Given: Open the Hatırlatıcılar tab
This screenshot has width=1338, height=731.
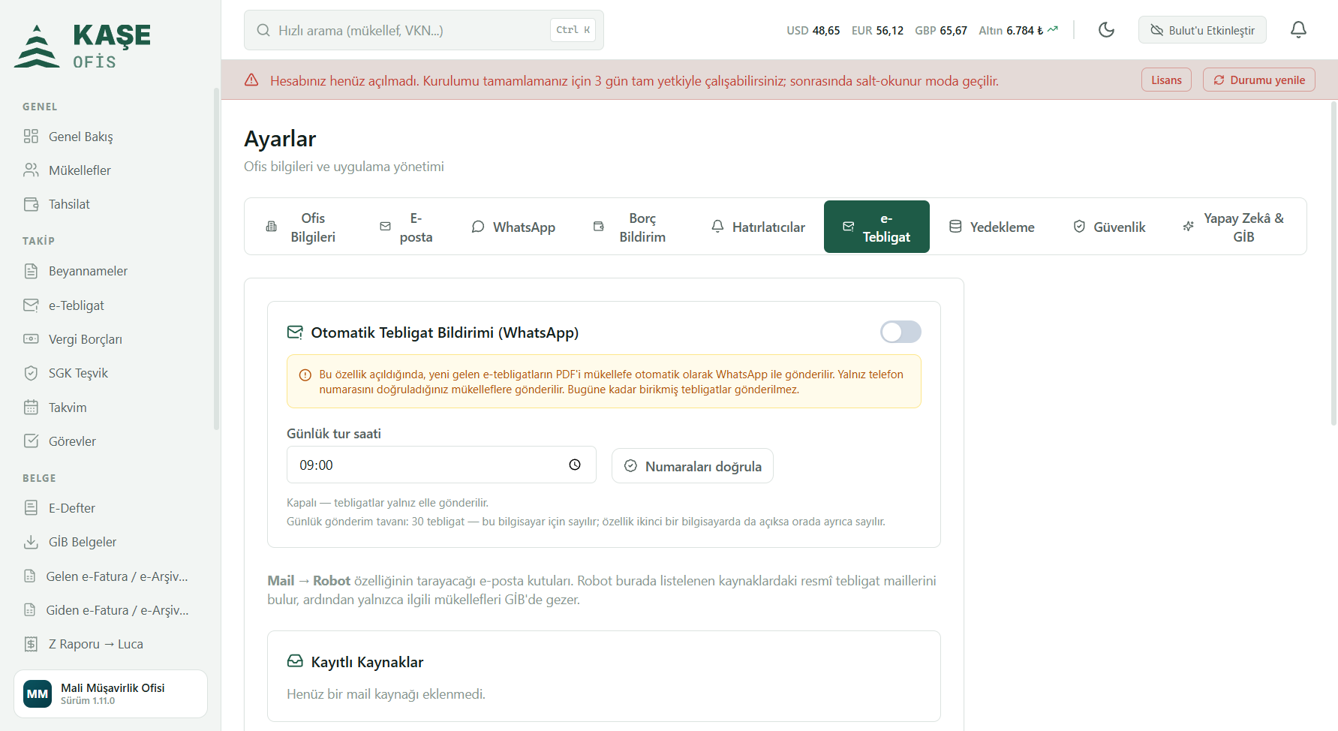Looking at the screenshot, I should (x=758, y=227).
